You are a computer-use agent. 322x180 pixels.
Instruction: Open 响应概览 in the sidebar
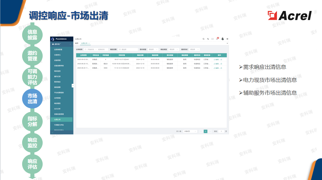click(62, 103)
